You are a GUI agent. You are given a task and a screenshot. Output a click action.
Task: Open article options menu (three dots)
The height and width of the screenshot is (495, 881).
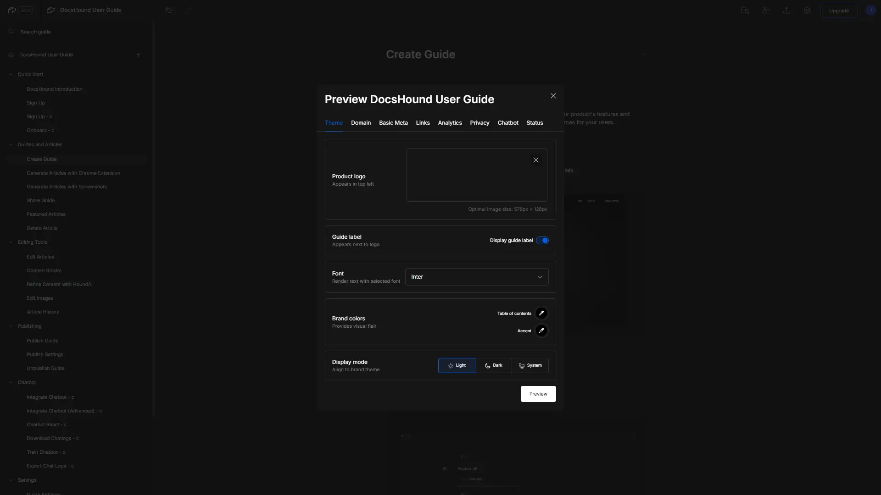coord(645,55)
